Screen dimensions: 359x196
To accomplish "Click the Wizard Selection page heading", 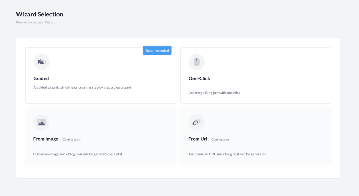I will 40,14.
